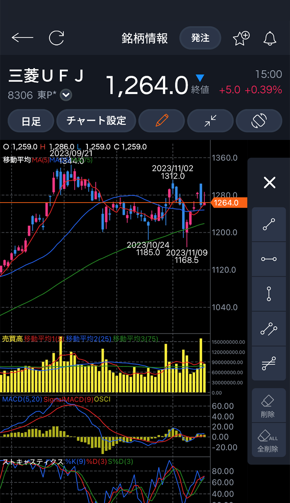This screenshot has height=503, width=290.
Task: Tap the ストキャスティクス indicator label
Action: 33,462
